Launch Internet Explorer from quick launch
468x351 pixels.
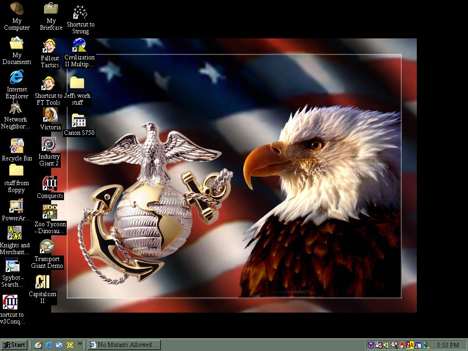(x=48, y=345)
